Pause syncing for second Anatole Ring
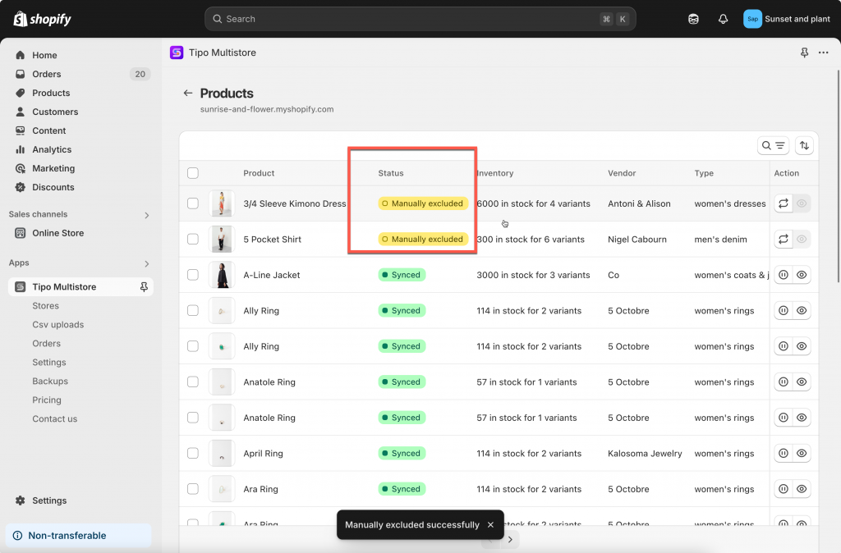Viewport: 841px width, 553px height. pos(783,418)
